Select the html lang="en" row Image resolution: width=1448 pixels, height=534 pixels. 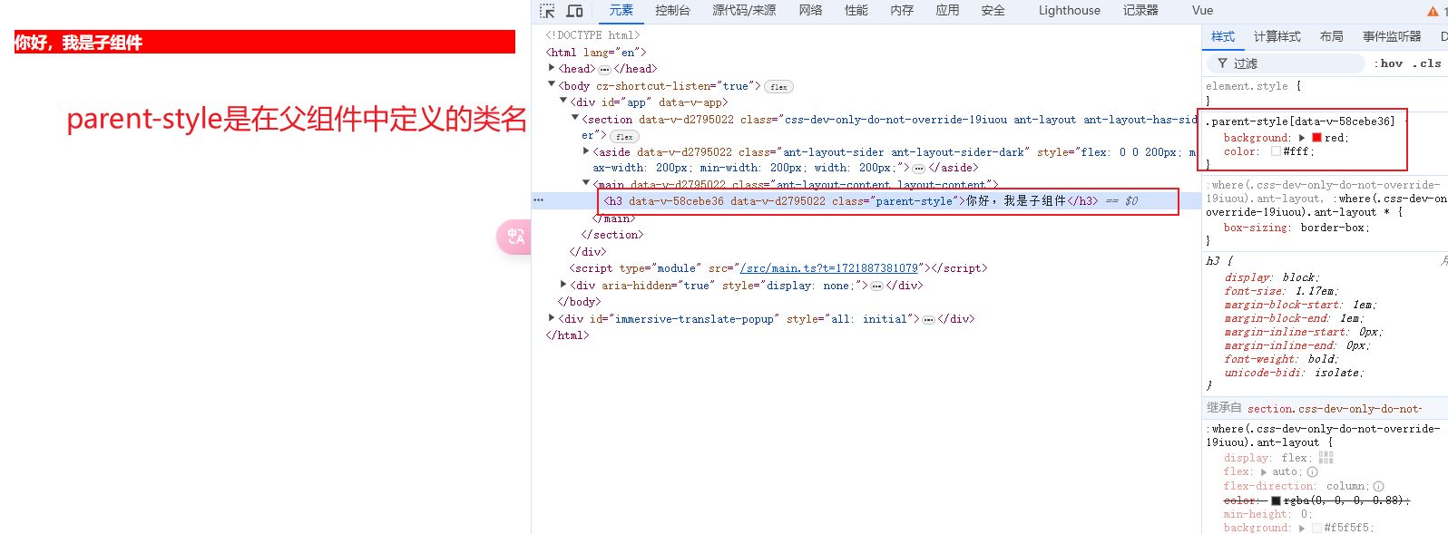(596, 53)
